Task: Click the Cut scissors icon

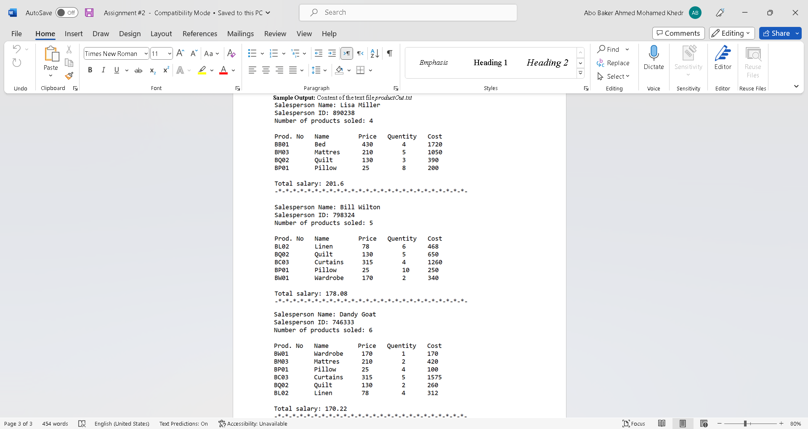Action: (69, 49)
